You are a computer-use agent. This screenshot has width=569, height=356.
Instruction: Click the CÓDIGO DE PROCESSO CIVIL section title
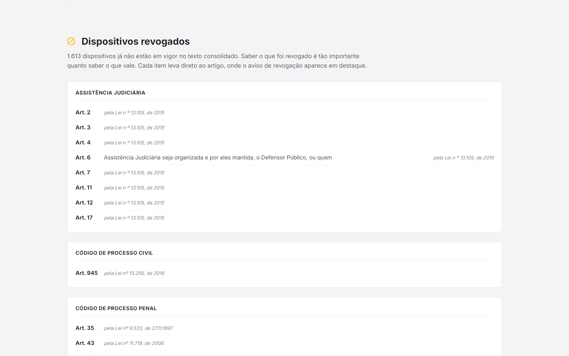[114, 253]
